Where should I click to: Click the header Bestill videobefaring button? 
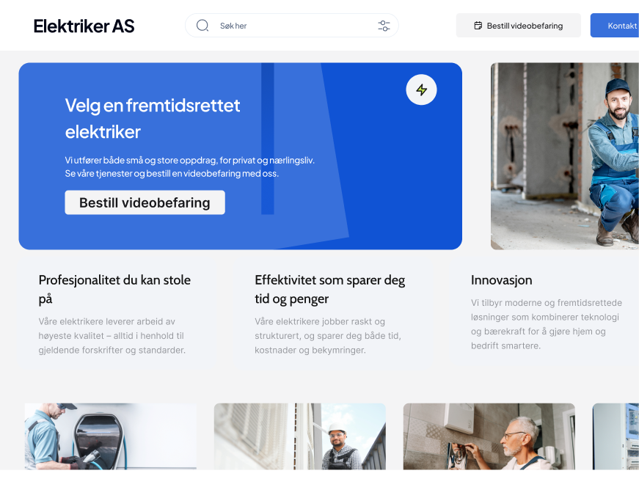(x=519, y=26)
